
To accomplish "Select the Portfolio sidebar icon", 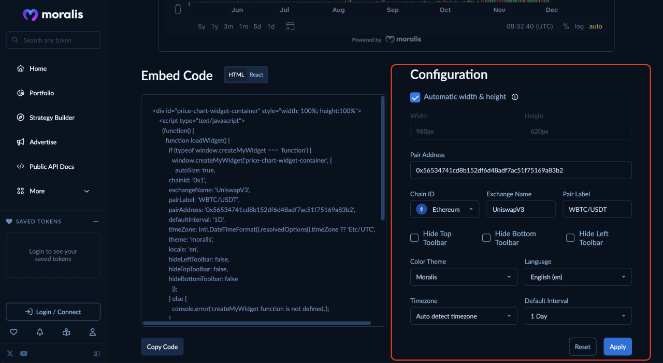I will coord(20,93).
